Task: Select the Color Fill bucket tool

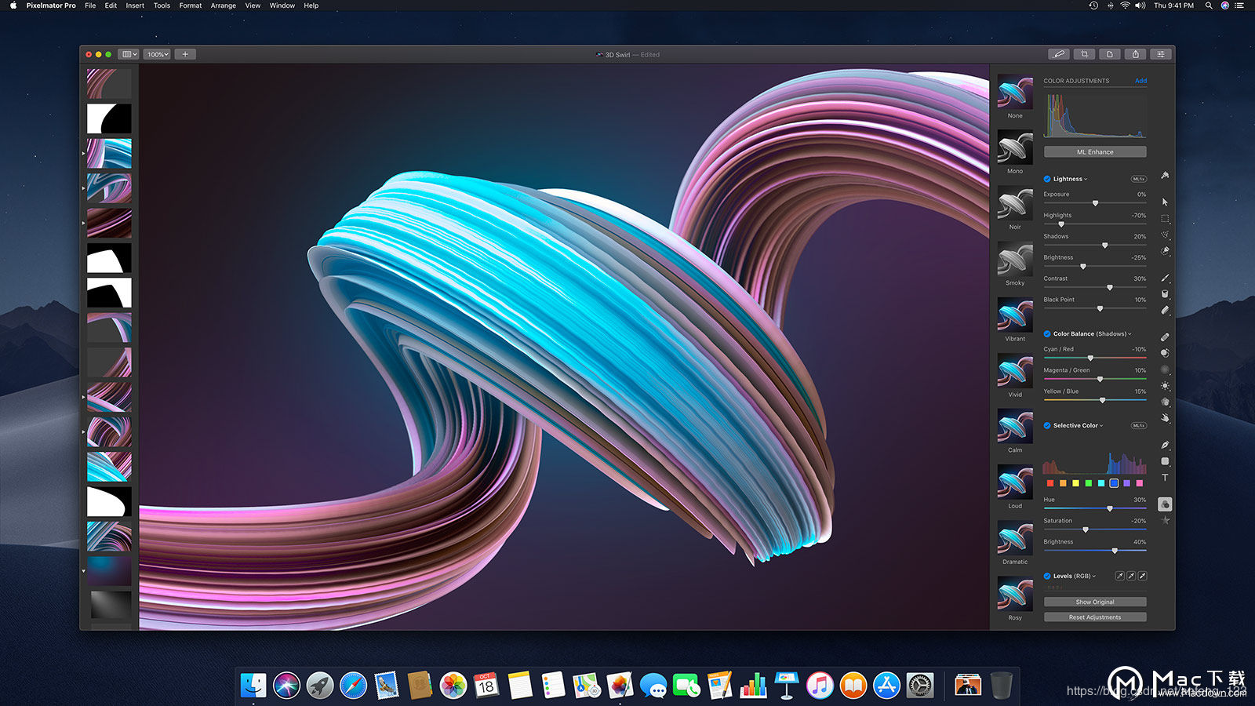Action: click(x=1165, y=294)
